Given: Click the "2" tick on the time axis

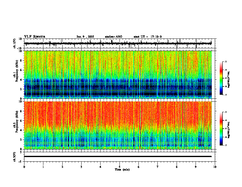Looking at the screenshot, I should point(62,167).
